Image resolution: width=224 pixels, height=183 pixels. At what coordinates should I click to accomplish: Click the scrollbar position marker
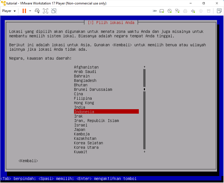[144, 89]
